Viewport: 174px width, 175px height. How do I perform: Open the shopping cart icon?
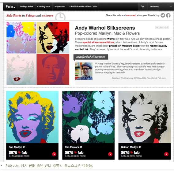pos(142,7)
